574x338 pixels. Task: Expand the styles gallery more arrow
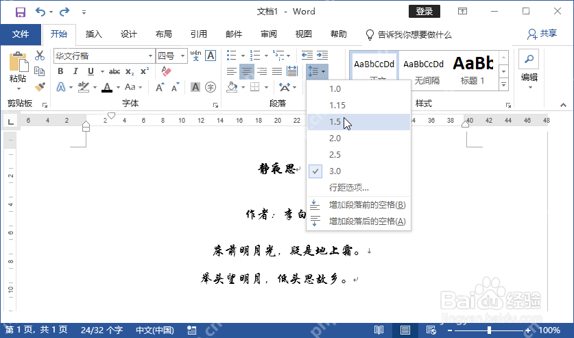[504, 85]
